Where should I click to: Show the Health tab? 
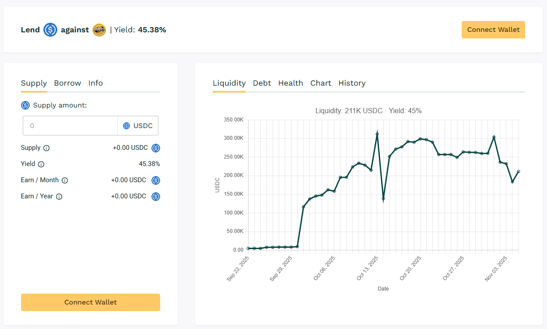point(291,83)
